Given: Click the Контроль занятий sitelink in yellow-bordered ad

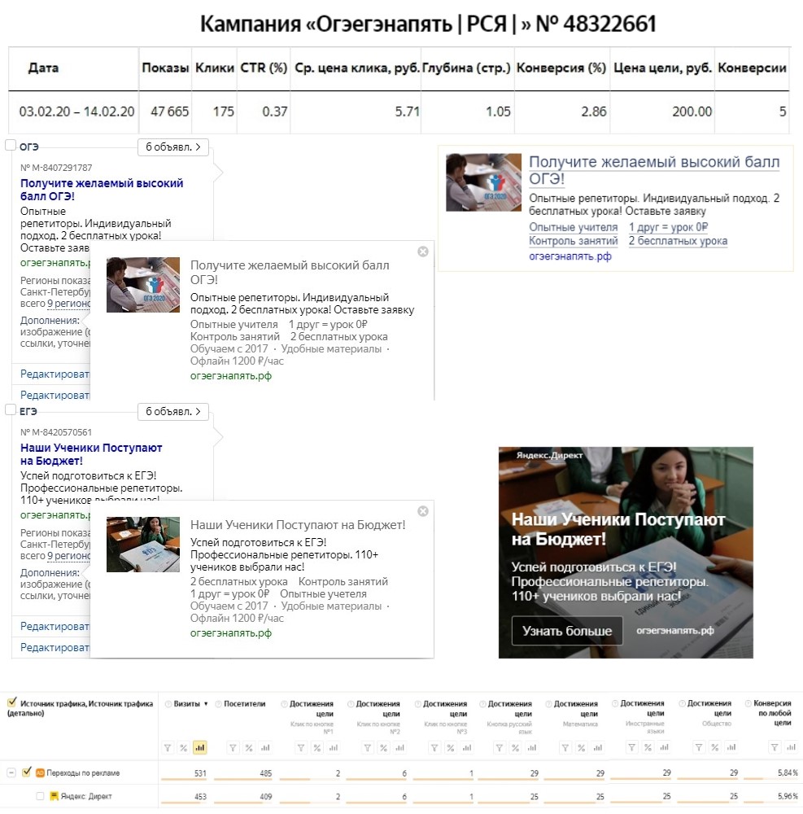Looking at the screenshot, I should pos(574,240).
